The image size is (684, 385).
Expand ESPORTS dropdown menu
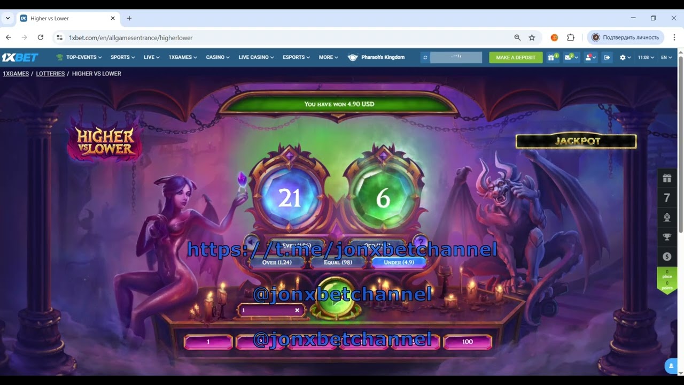coord(296,57)
